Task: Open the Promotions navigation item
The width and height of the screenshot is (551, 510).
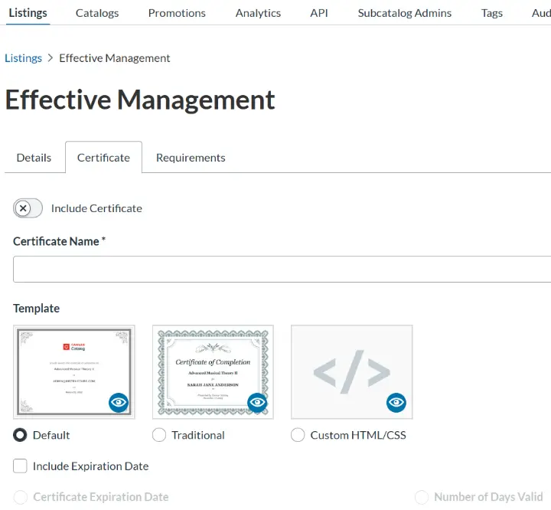Action: [177, 13]
